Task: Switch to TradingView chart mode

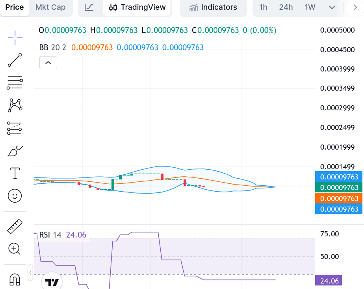Action: click(x=137, y=7)
